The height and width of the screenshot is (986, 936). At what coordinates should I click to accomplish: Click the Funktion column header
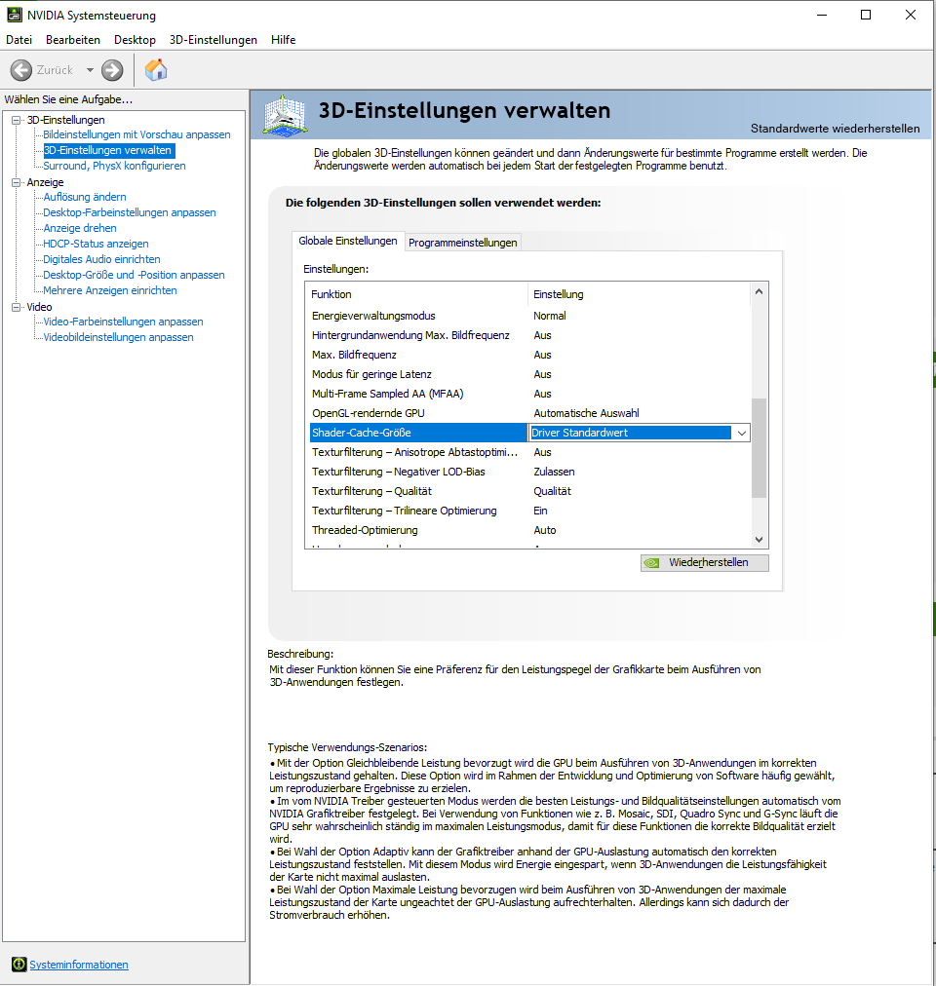point(416,294)
